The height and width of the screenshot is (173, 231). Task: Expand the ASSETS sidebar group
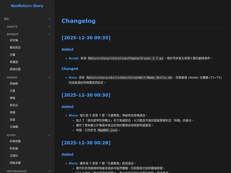(x=28, y=26)
